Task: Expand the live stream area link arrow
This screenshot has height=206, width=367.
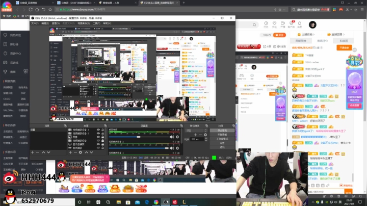Action: 344,34
